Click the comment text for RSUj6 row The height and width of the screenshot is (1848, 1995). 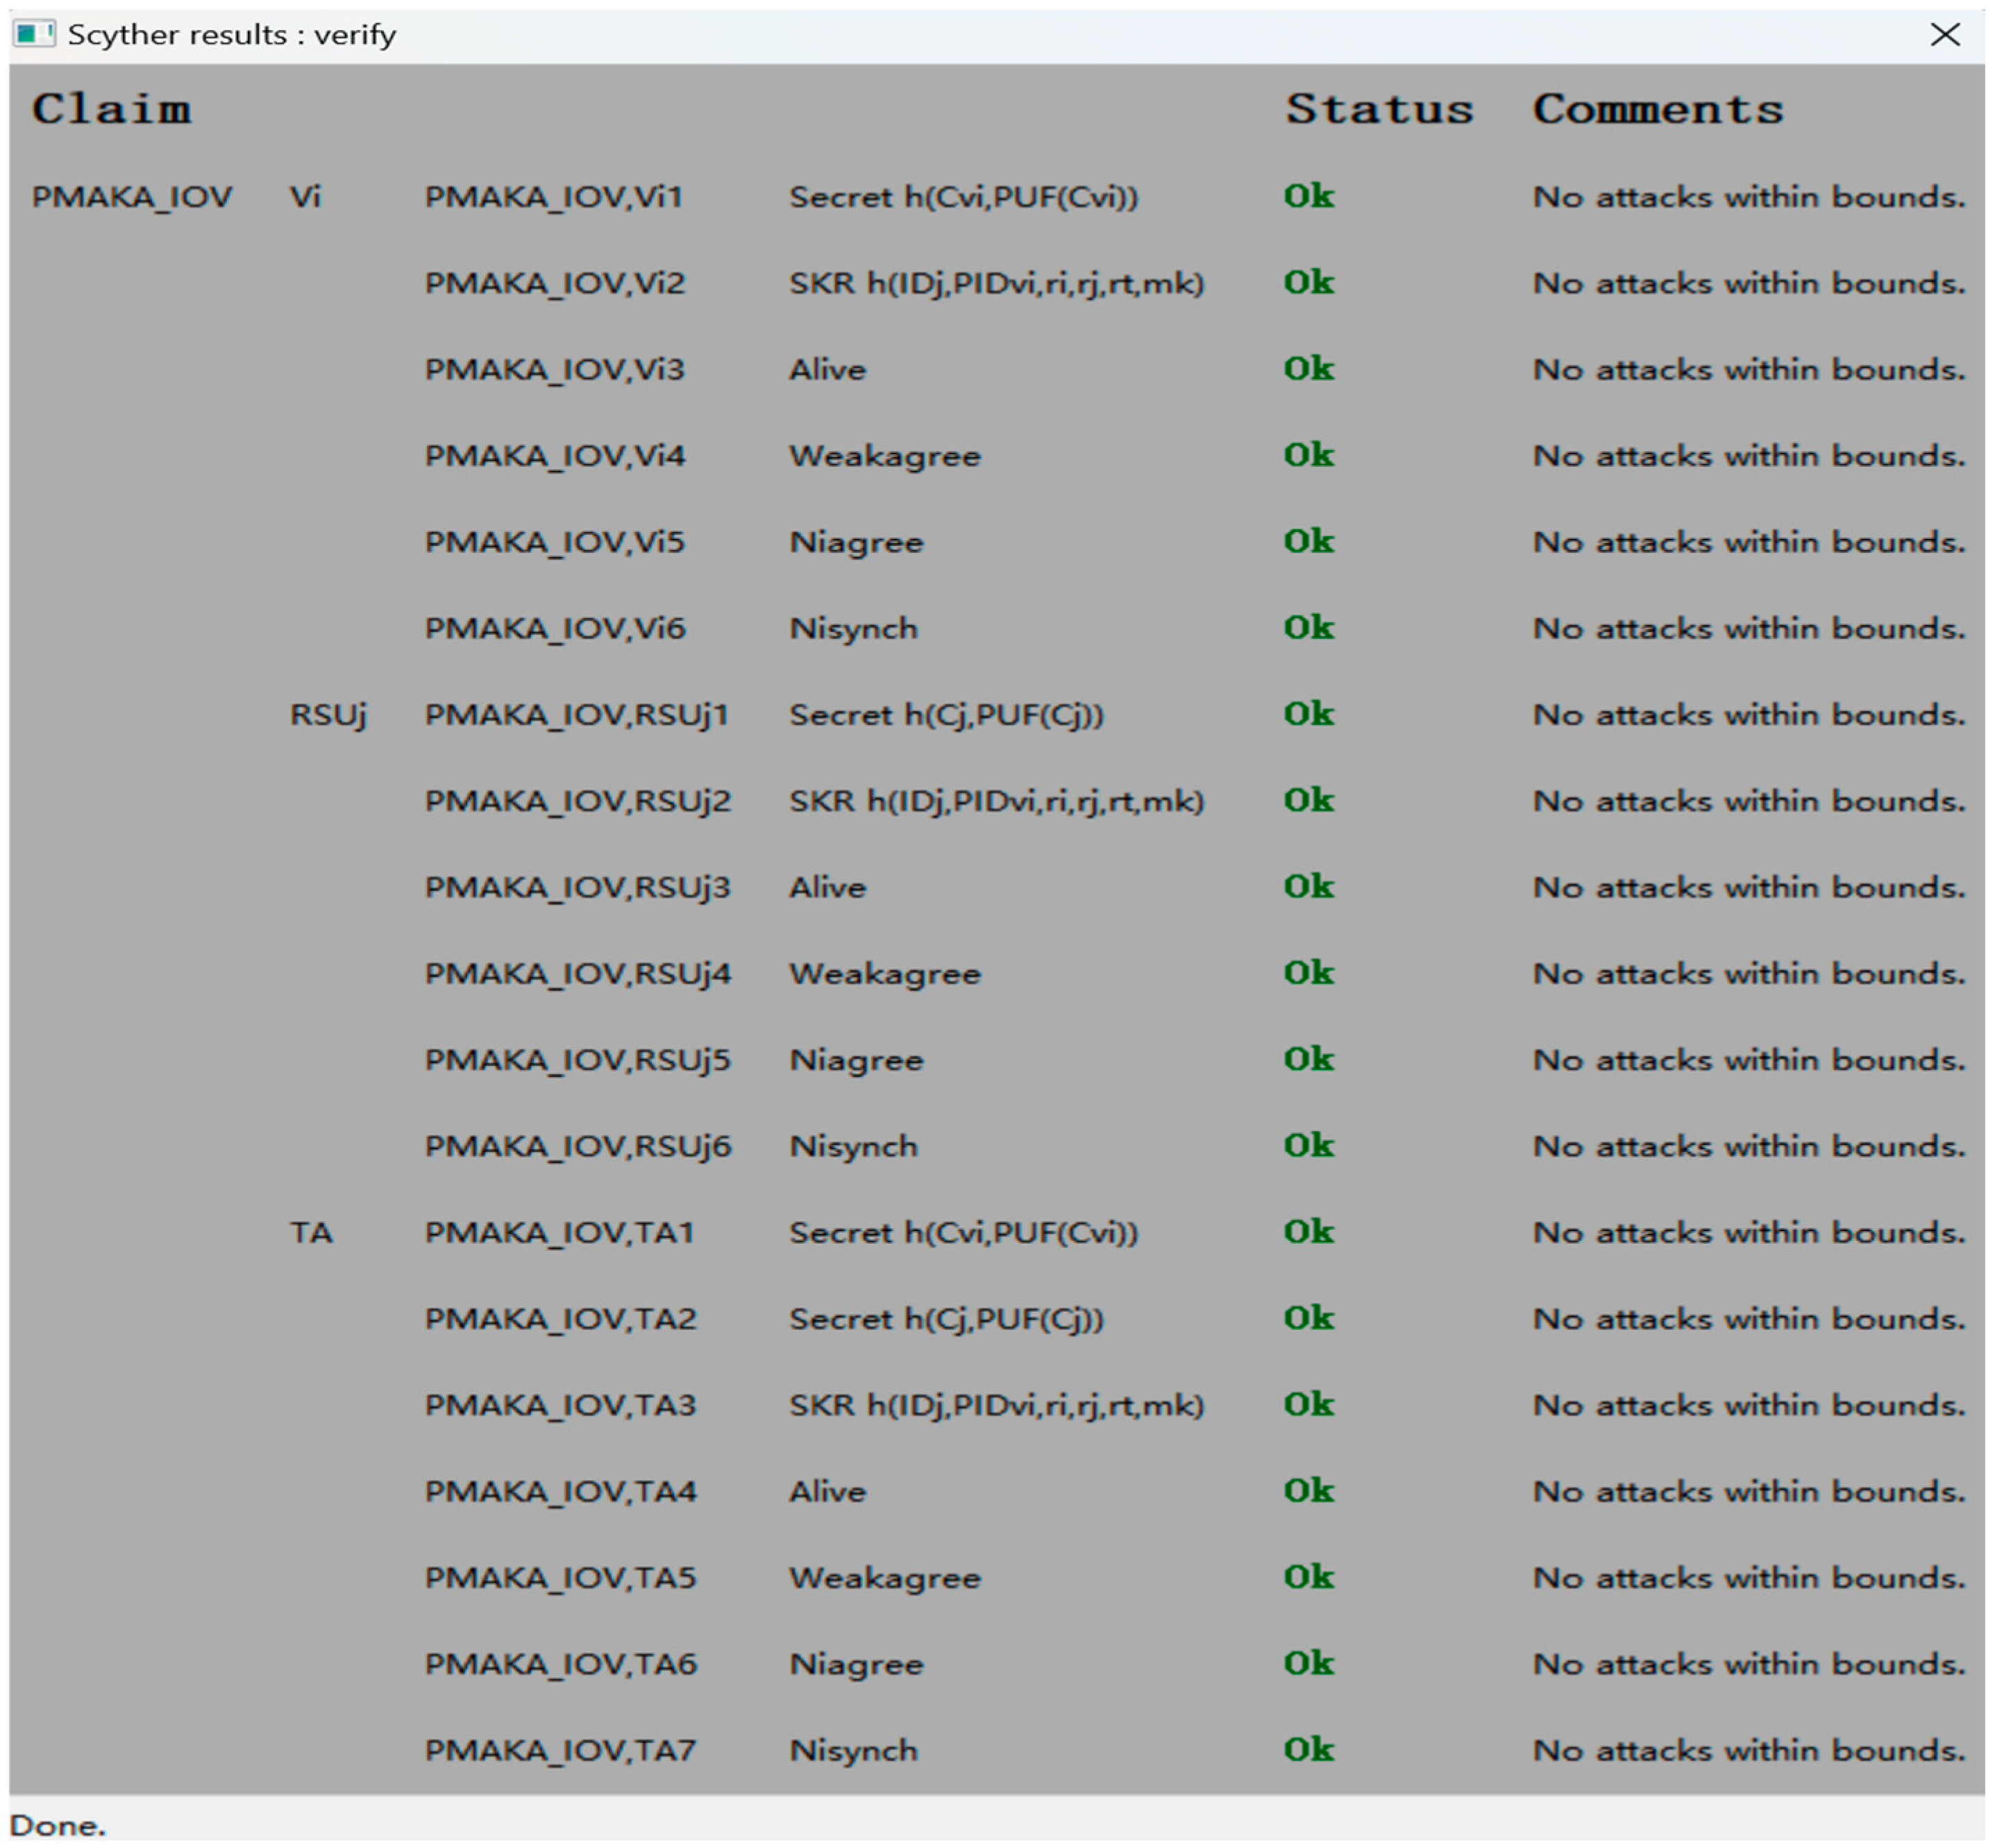pyautogui.click(x=1748, y=1146)
